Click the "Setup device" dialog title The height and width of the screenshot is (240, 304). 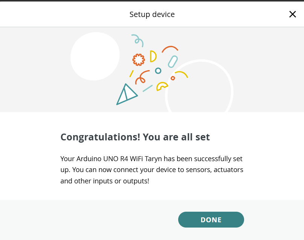click(x=152, y=14)
